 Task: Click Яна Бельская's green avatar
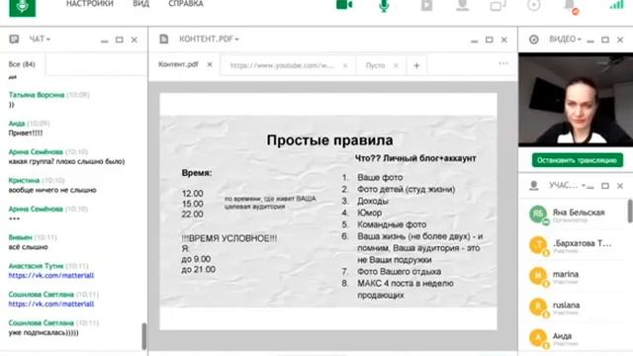[x=538, y=214]
